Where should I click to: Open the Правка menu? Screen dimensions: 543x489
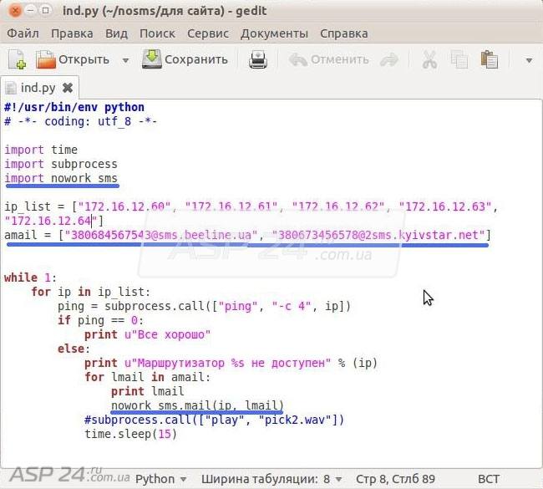click(x=72, y=33)
